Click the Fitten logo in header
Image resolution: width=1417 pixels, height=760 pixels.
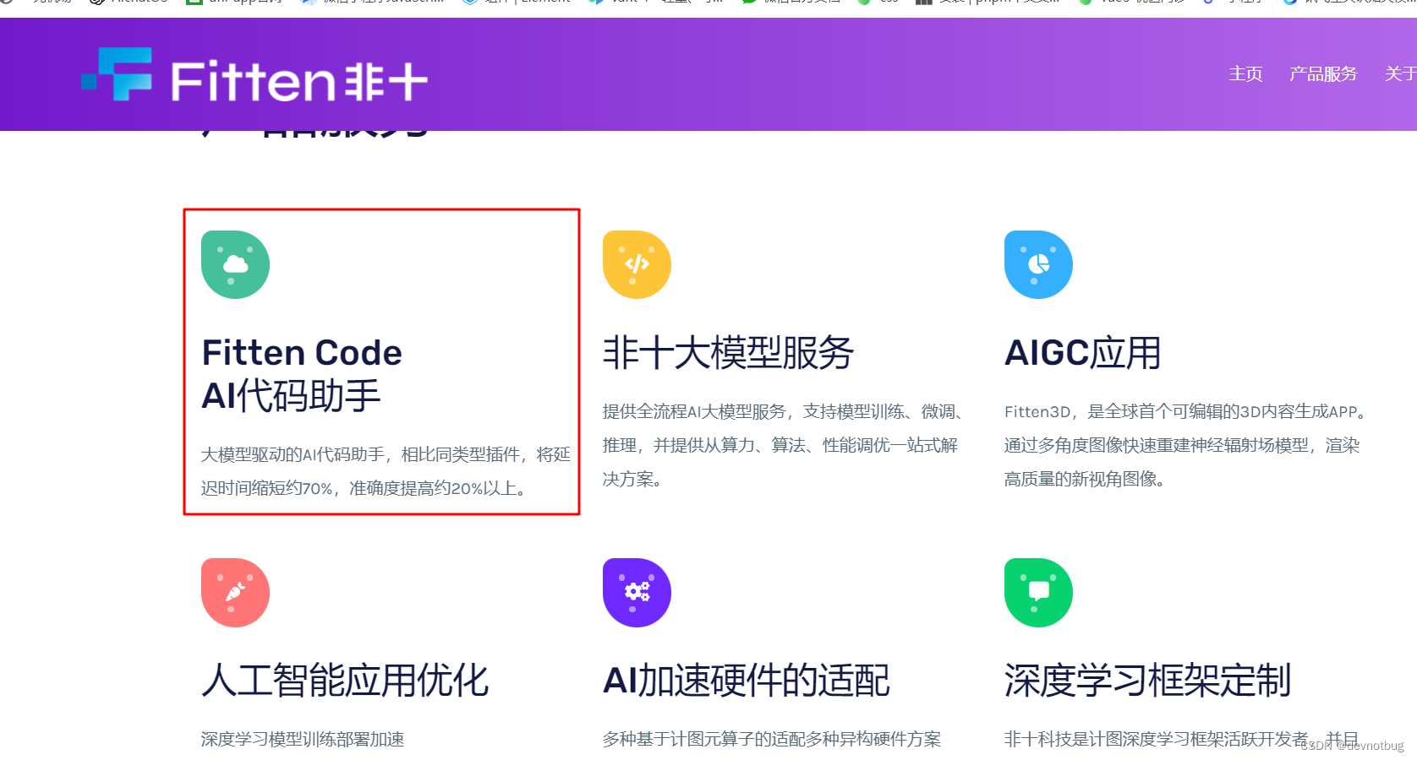tap(254, 75)
